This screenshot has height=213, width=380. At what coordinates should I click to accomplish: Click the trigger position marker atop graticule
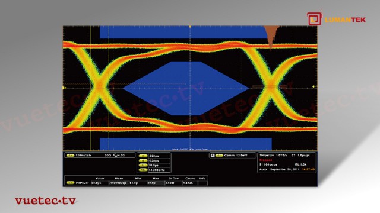point(190,27)
